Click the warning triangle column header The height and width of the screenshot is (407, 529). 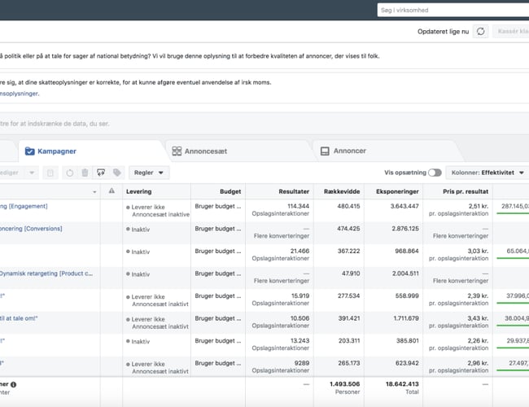(x=111, y=190)
